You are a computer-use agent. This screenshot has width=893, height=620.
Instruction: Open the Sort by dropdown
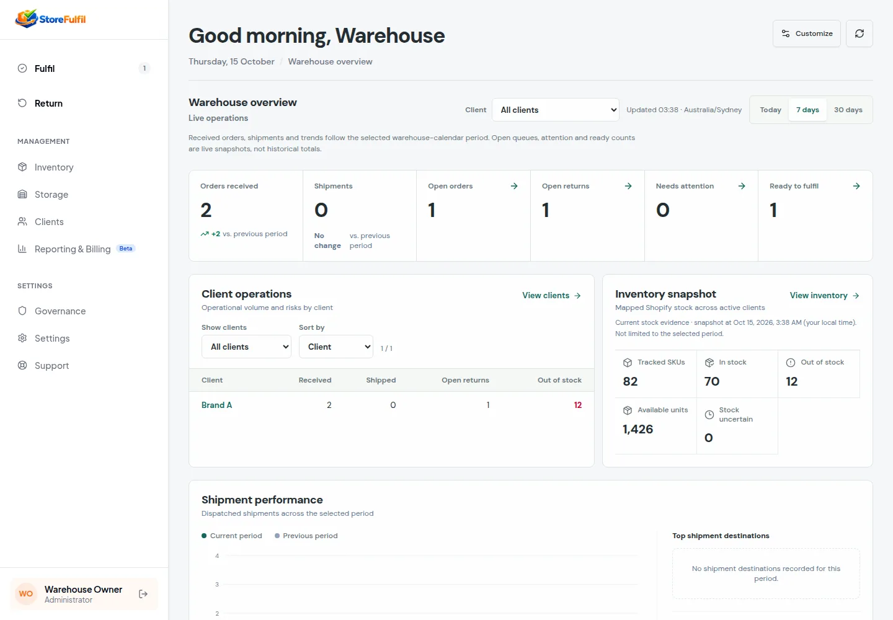coord(336,347)
